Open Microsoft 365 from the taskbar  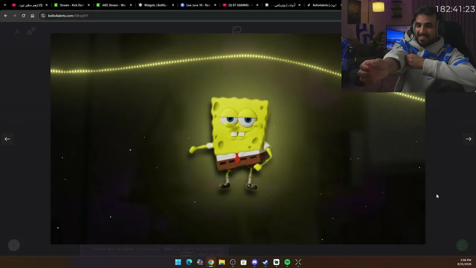pyautogui.click(x=200, y=262)
